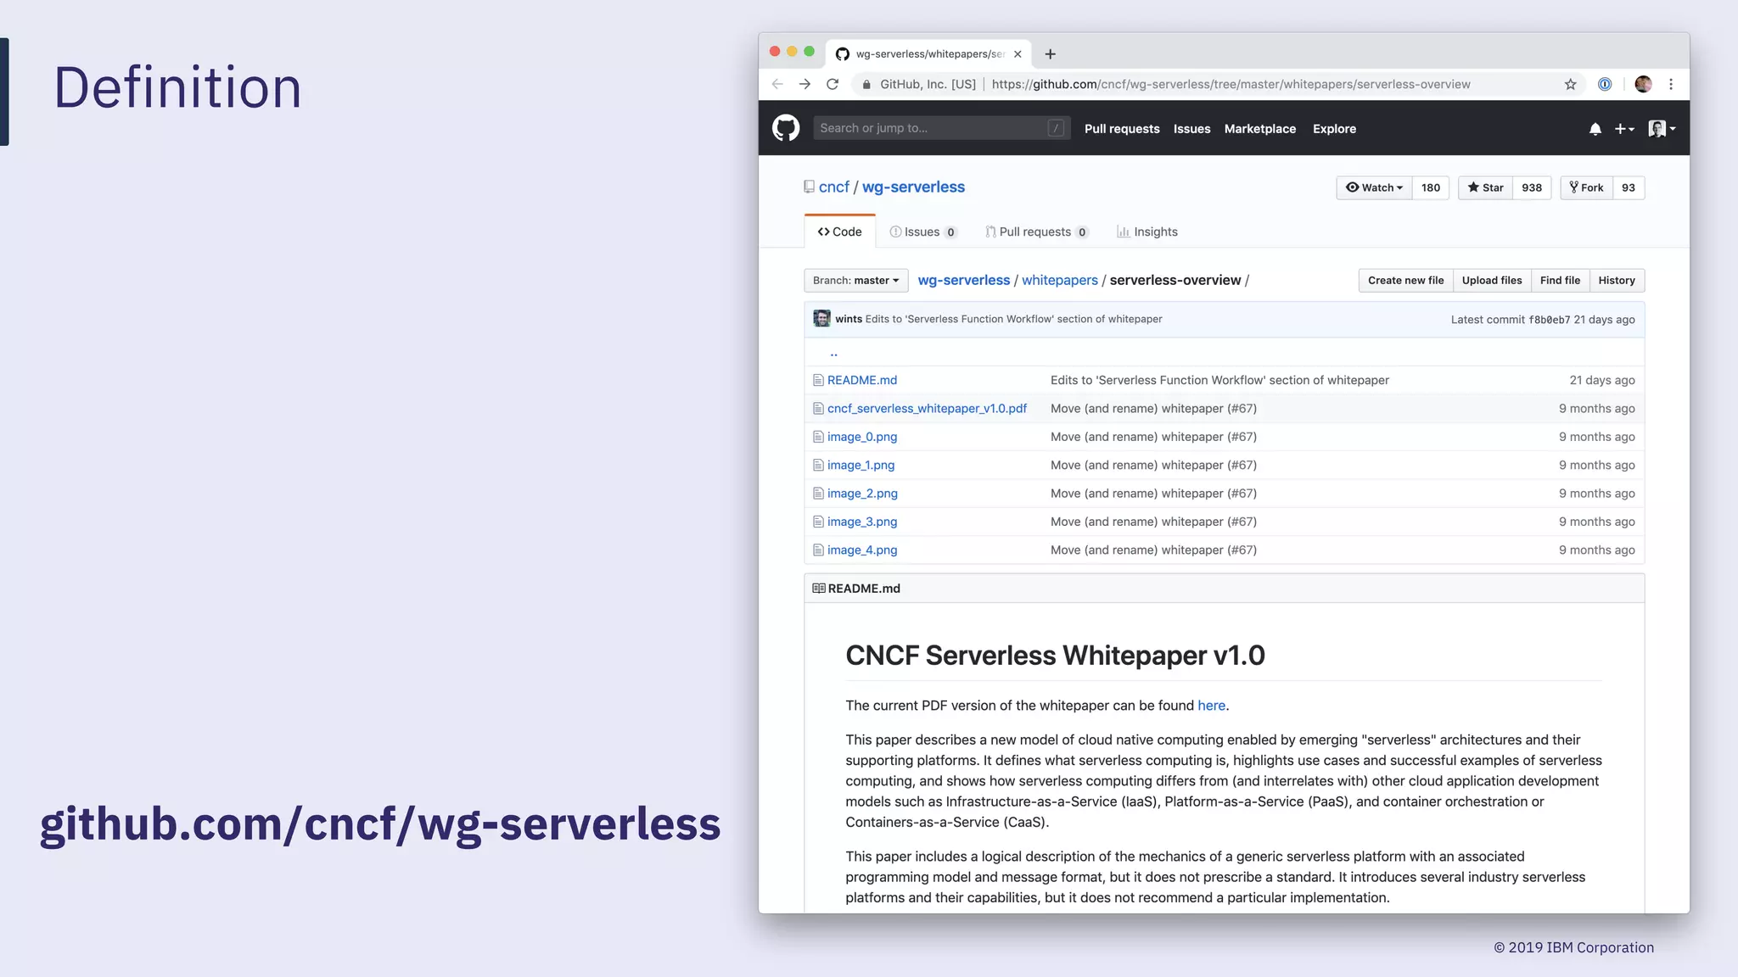The height and width of the screenshot is (977, 1738).
Task: Fork the wg-serverless repository
Action: click(1586, 187)
